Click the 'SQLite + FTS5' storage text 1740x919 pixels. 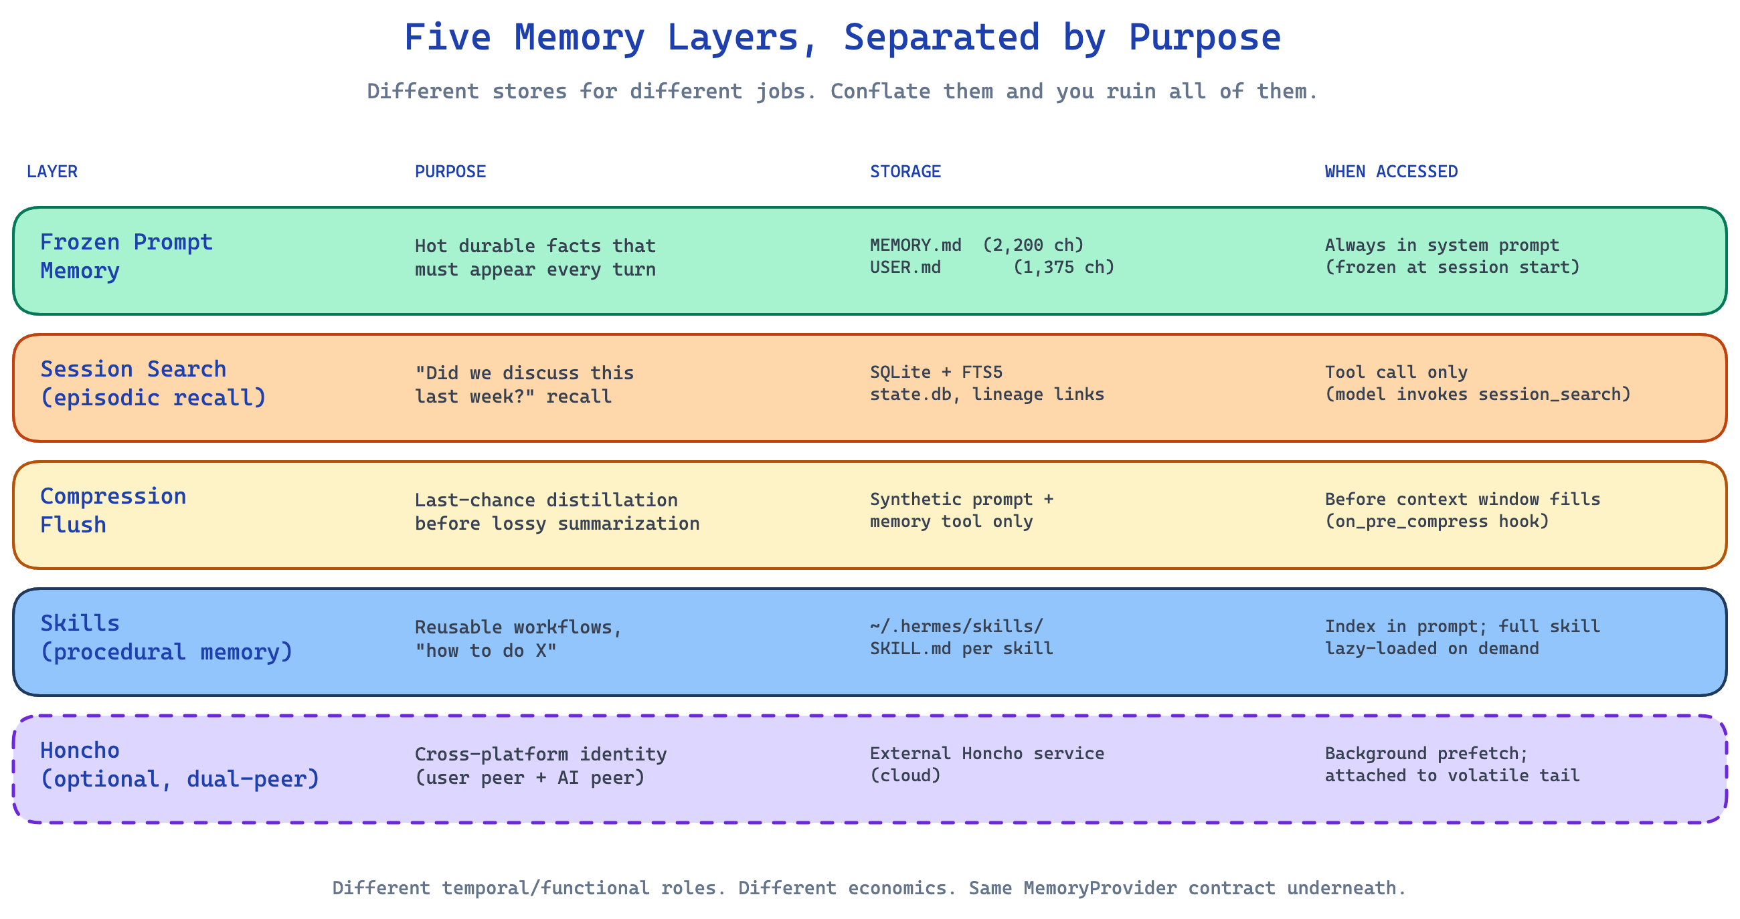coord(936,371)
